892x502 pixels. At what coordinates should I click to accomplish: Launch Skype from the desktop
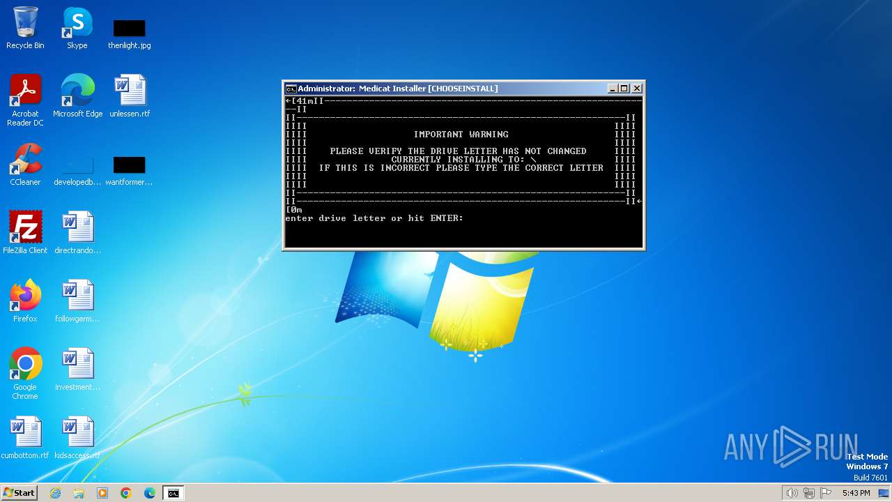(77, 29)
